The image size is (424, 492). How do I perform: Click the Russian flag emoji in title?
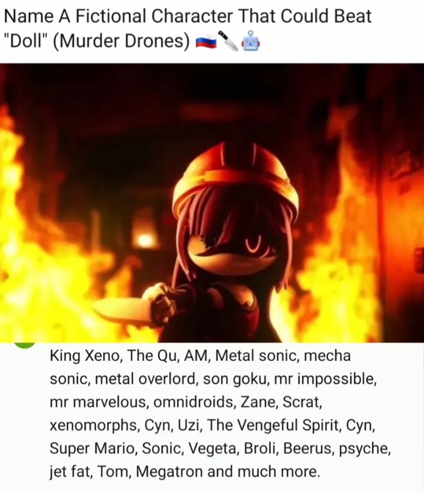(206, 41)
